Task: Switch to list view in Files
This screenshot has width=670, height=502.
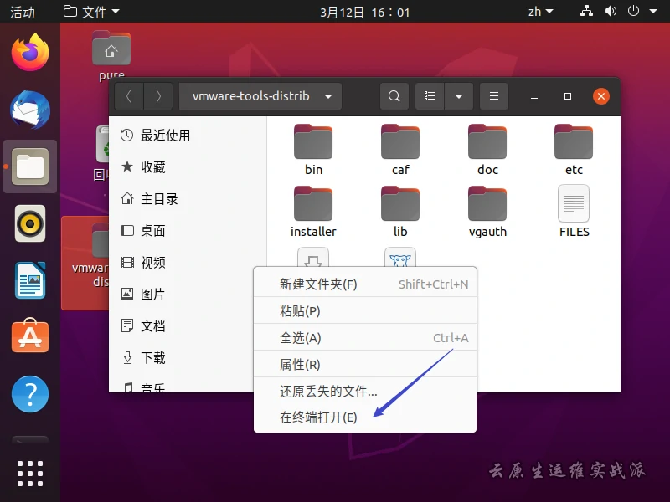Action: [x=430, y=96]
